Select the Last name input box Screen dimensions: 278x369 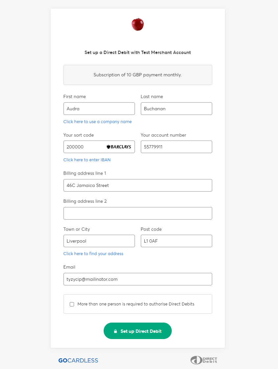pyautogui.click(x=176, y=109)
